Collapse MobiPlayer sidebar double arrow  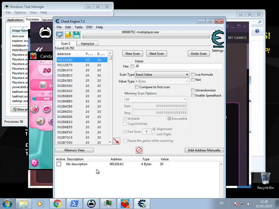[x=39, y=49]
